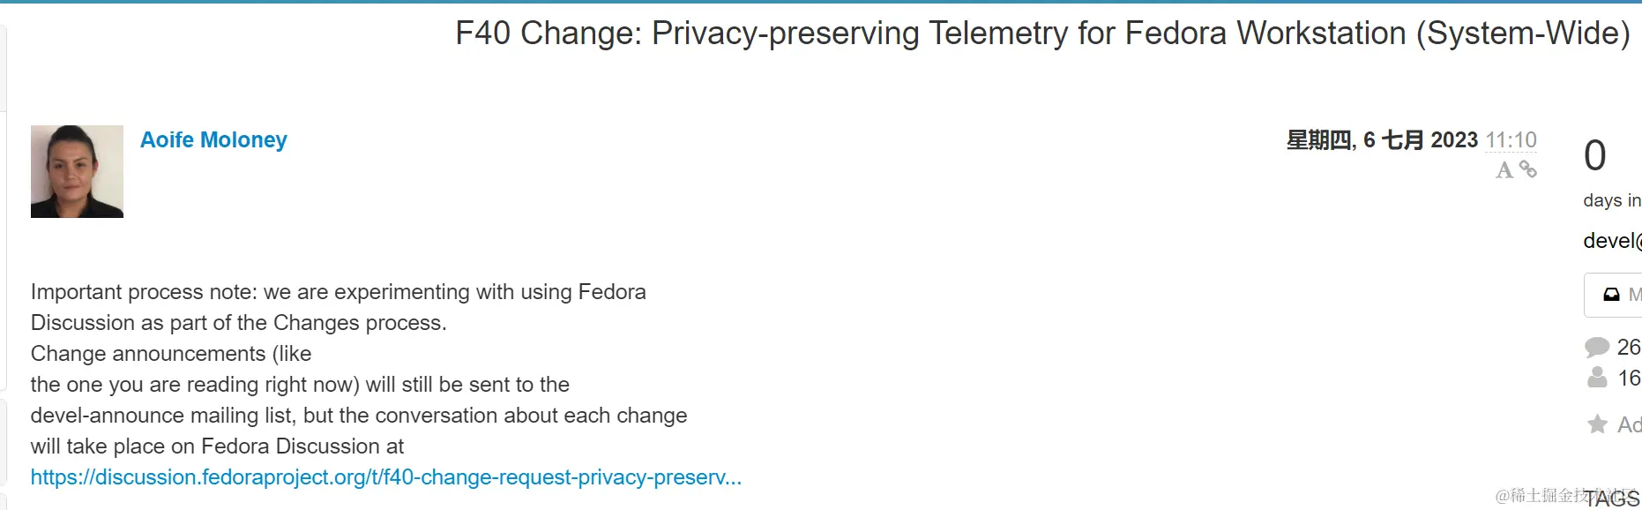Click the post date 6 七月 2023

1382,140
